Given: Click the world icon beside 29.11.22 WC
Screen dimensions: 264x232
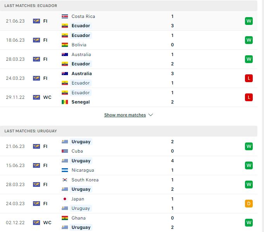Looking at the screenshot, I should pyautogui.click(x=36, y=97).
